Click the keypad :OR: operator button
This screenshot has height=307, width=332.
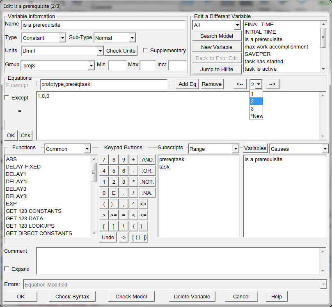pos(147,171)
